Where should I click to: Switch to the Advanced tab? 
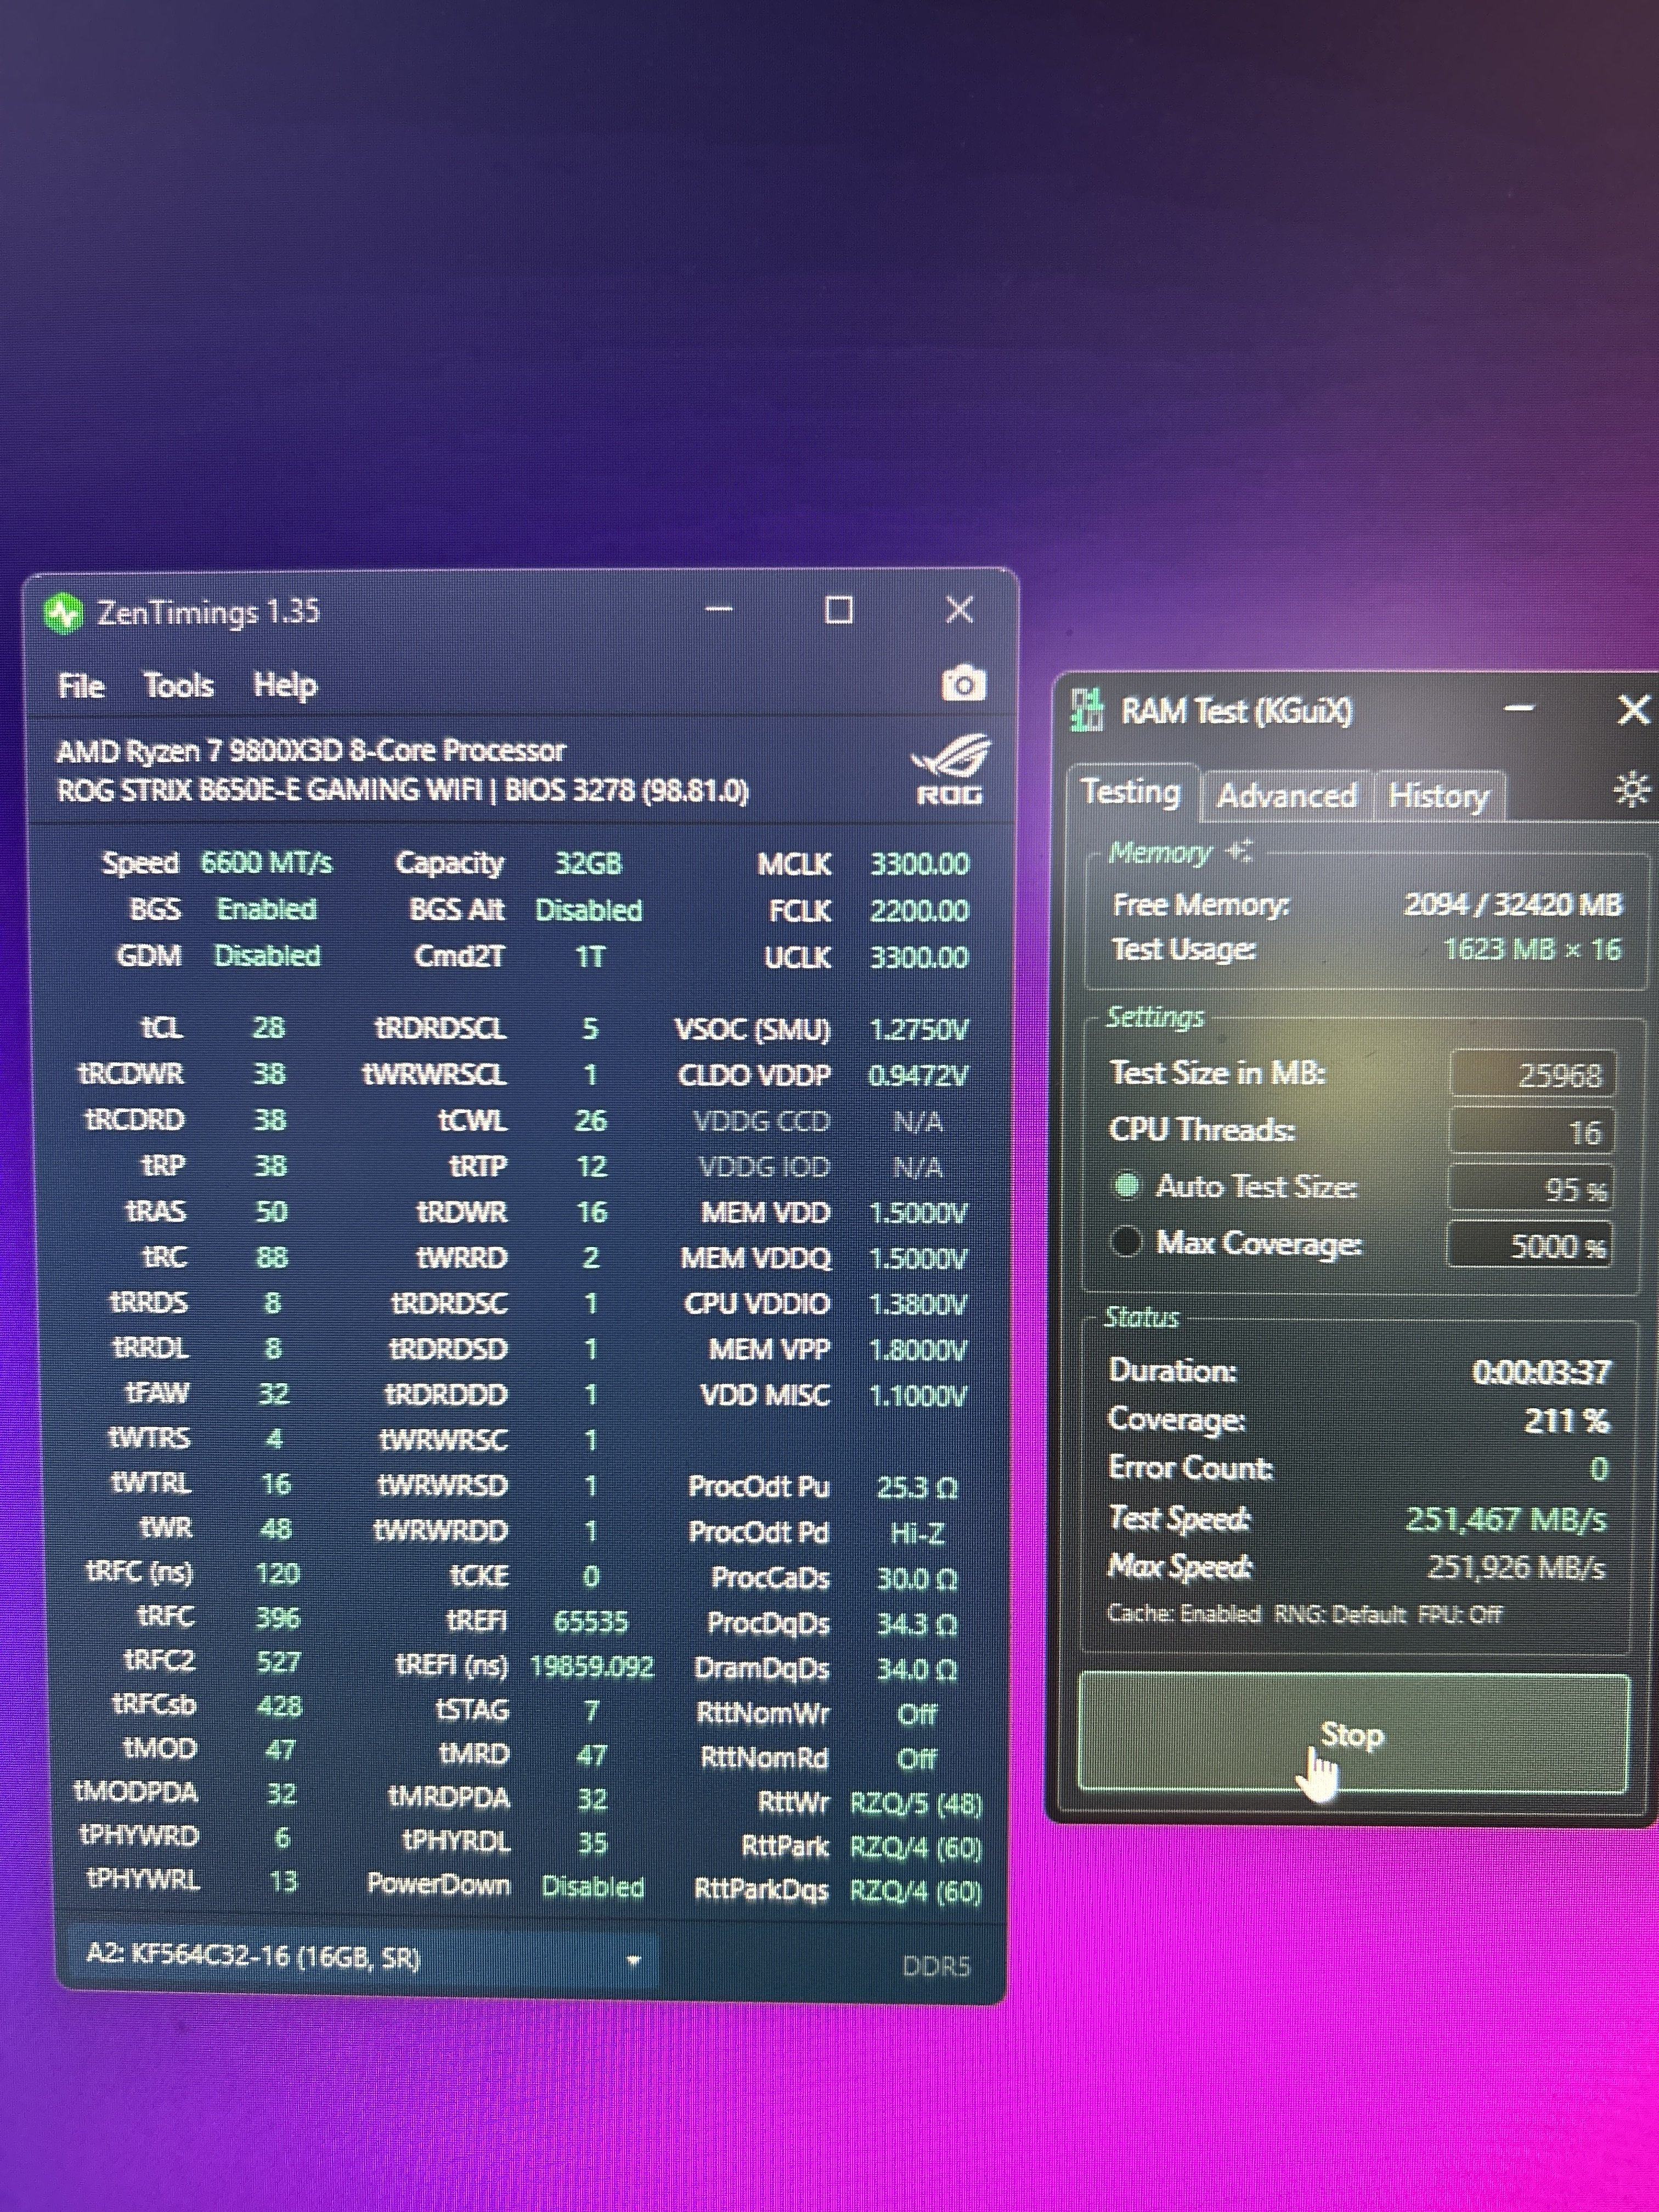click(1286, 796)
